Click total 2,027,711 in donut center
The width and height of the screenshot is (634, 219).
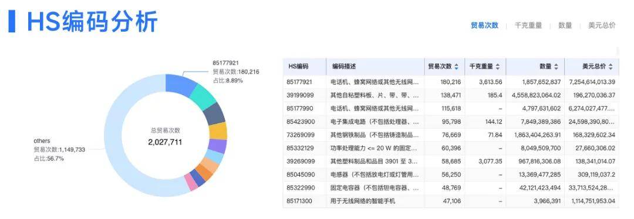(165, 142)
